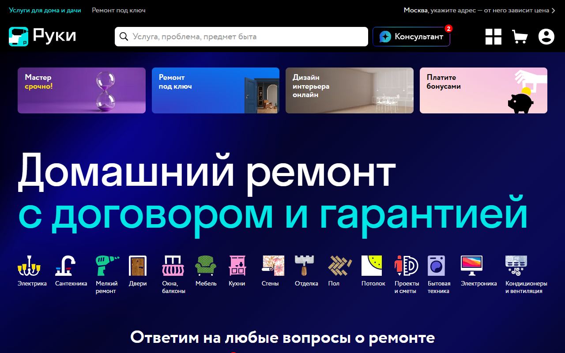
Task: Switch to Услуги для дома и дачи
Action: [x=45, y=10]
